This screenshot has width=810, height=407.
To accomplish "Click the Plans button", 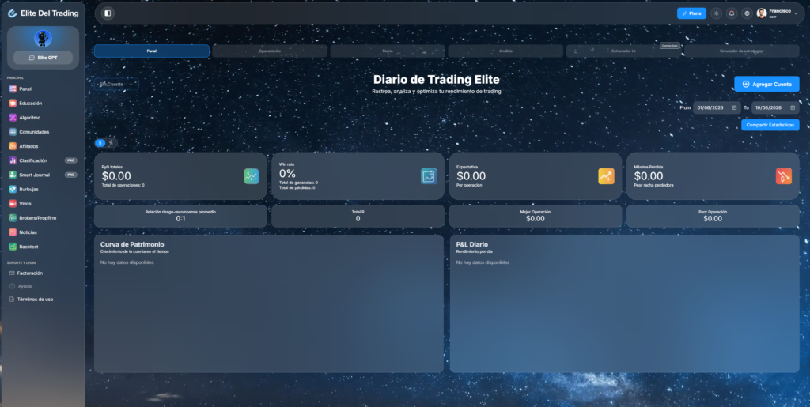I will pos(691,13).
